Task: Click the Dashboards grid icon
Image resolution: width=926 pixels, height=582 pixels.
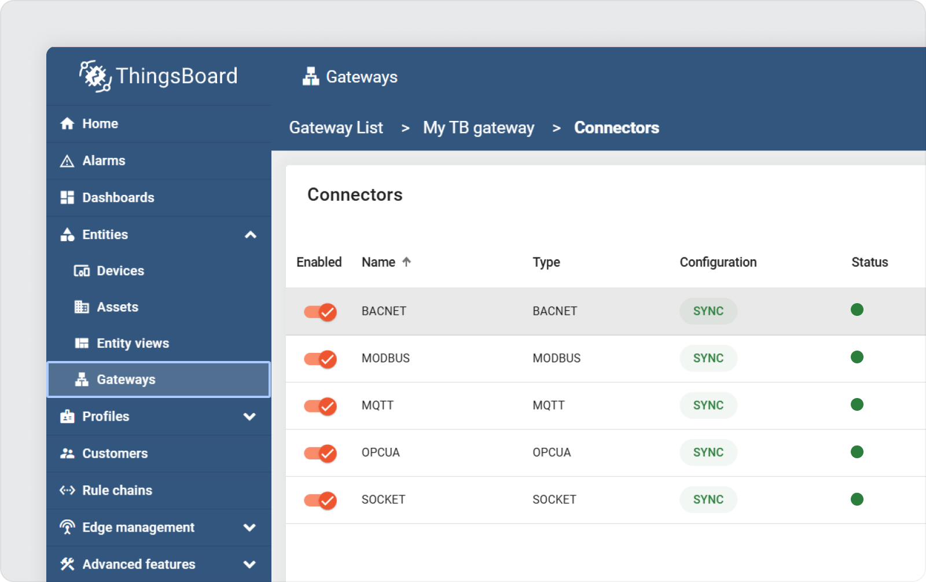Action: (x=68, y=198)
